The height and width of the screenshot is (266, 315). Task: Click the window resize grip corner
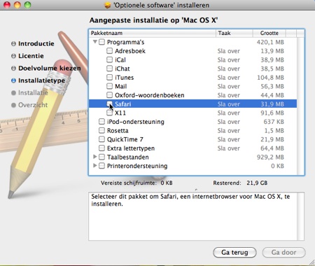tap(311, 262)
